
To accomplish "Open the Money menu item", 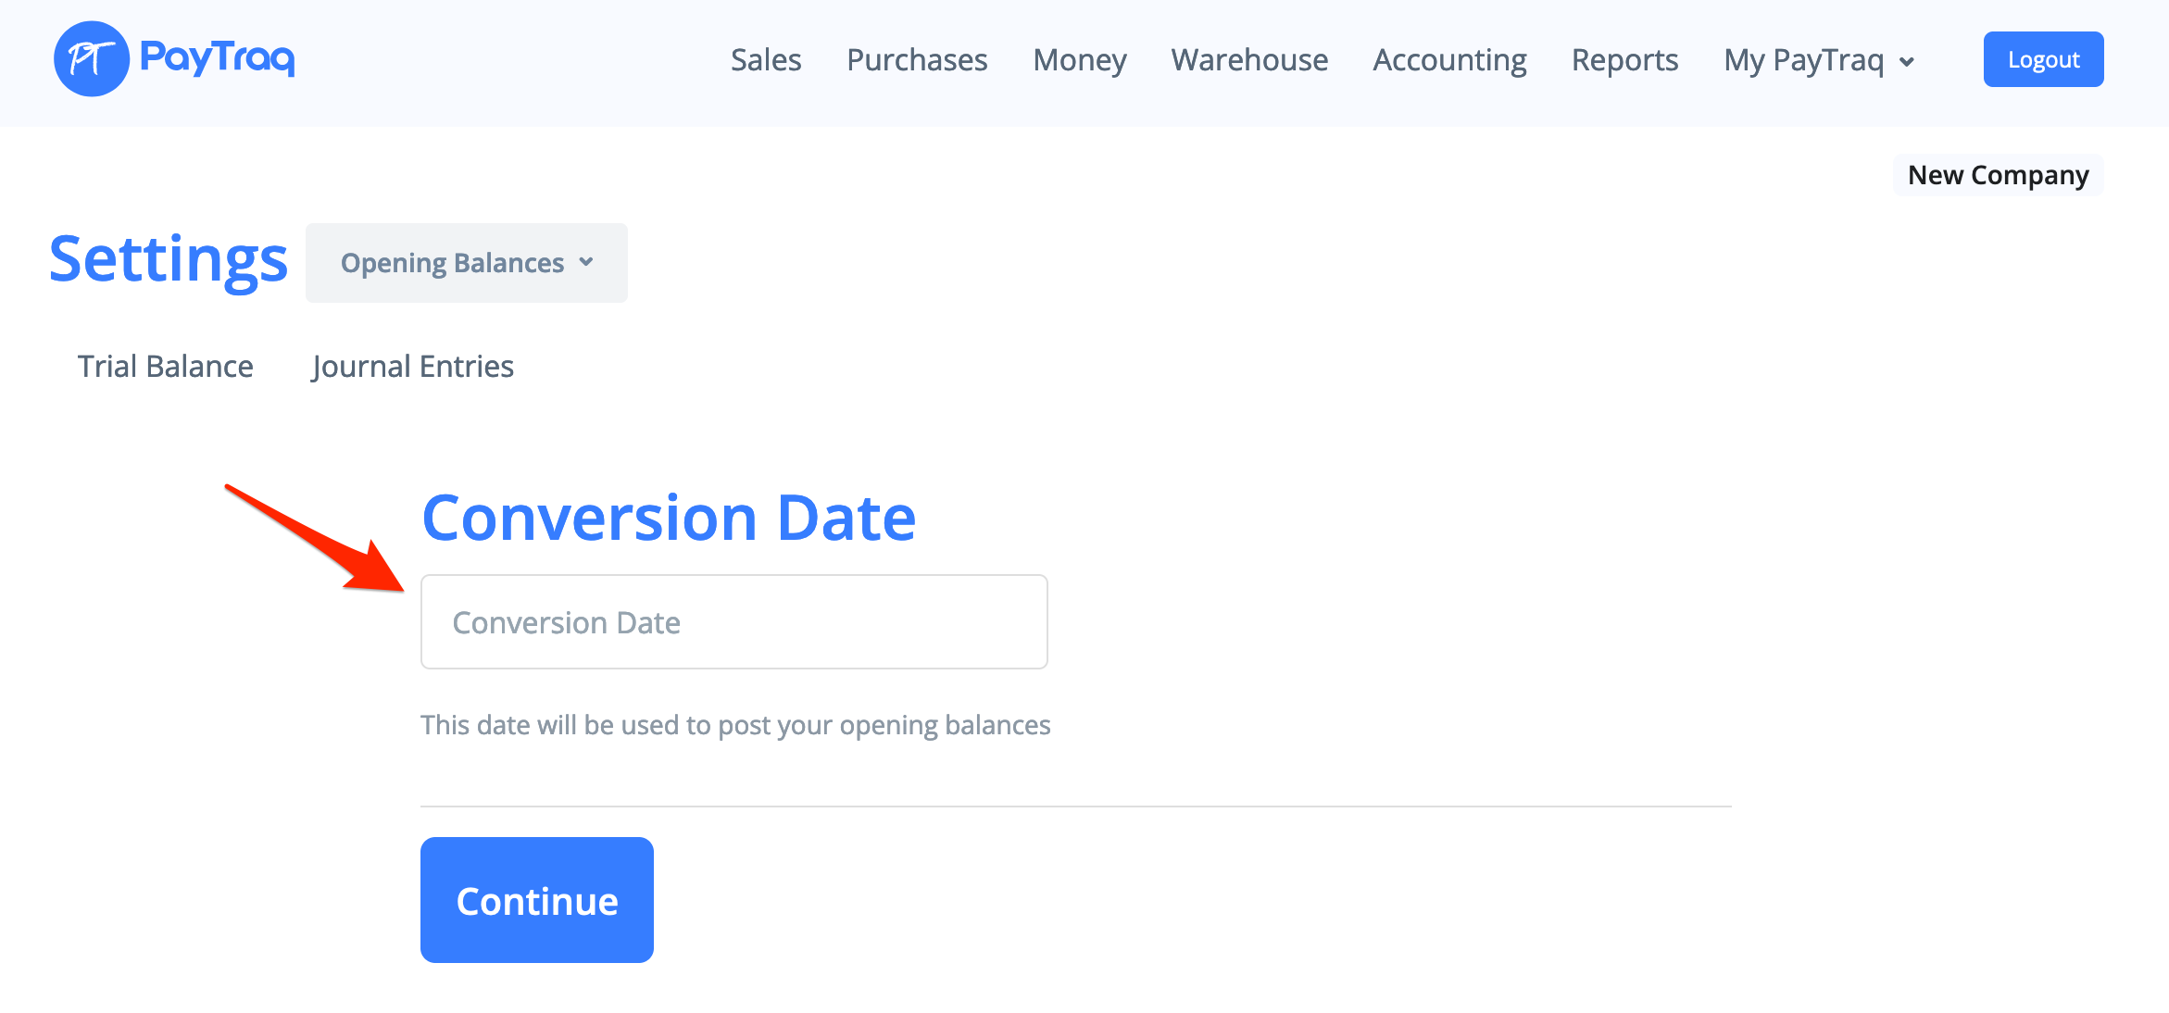I will [1079, 60].
